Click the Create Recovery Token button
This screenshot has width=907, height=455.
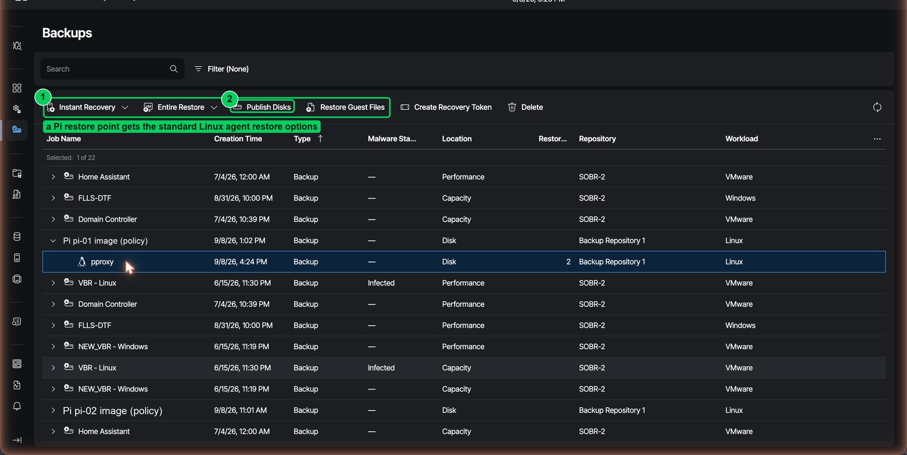446,107
